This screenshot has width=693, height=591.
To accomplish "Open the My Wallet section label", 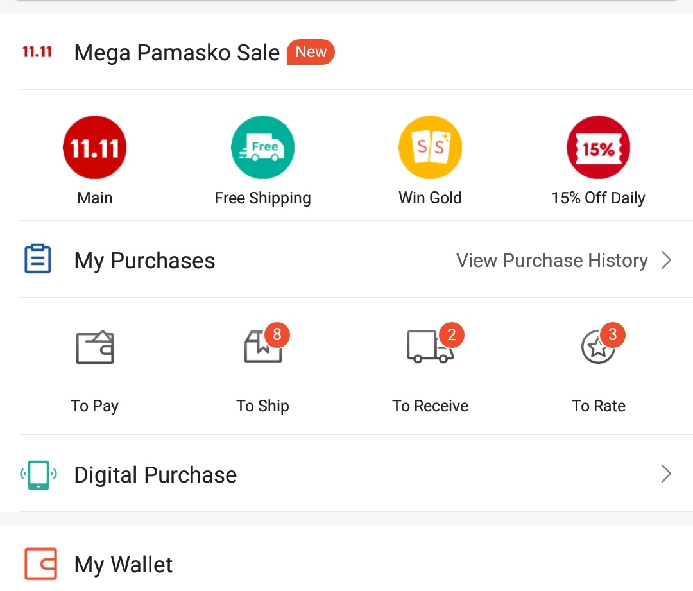I will click(123, 565).
